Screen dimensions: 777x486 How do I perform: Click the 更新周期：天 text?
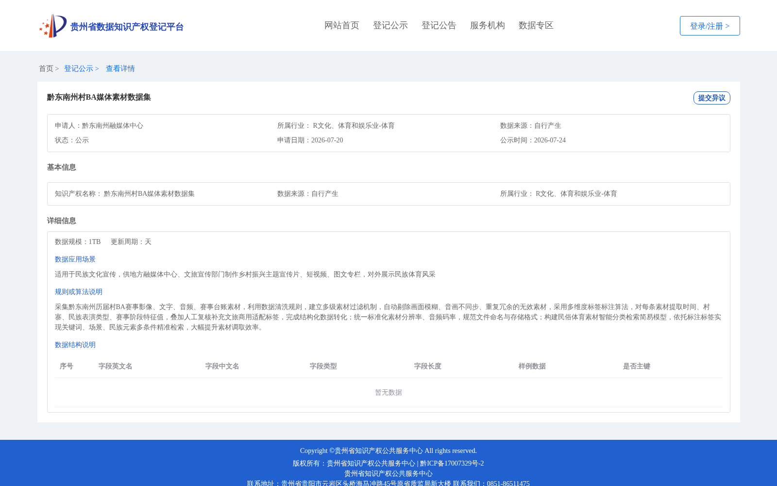[131, 242]
